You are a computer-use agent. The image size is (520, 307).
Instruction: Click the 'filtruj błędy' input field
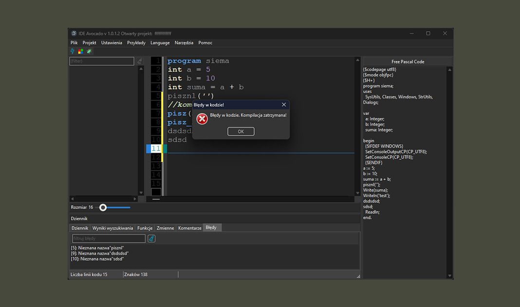(109, 238)
